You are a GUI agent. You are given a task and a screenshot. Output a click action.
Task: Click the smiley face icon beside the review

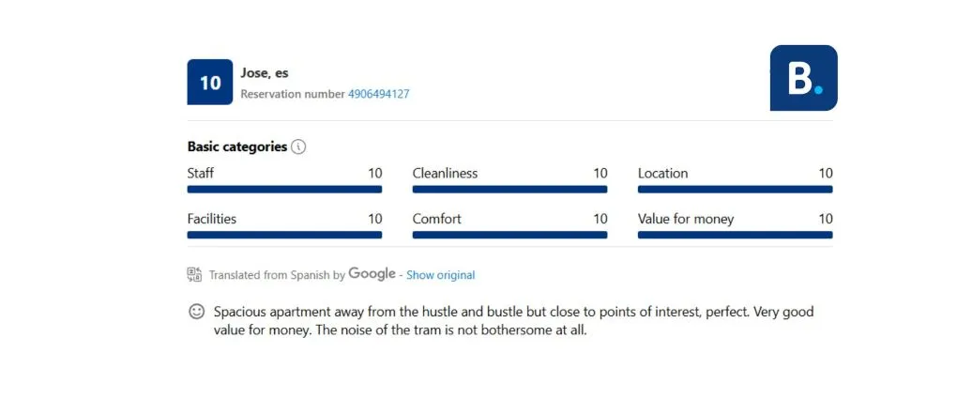(197, 311)
